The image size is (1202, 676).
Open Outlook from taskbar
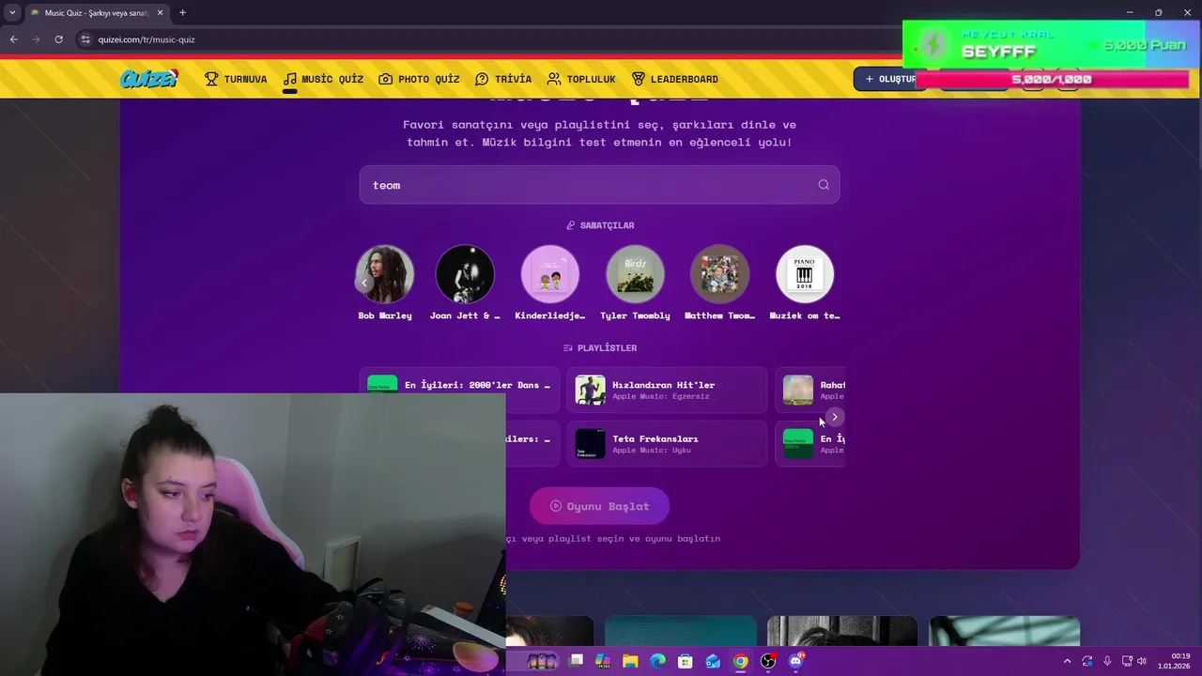point(713,661)
